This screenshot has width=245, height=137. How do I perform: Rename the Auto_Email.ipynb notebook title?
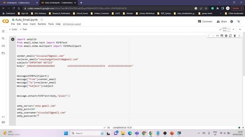[26, 20]
